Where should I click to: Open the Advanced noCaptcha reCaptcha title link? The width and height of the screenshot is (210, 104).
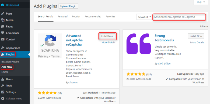tap(74, 40)
